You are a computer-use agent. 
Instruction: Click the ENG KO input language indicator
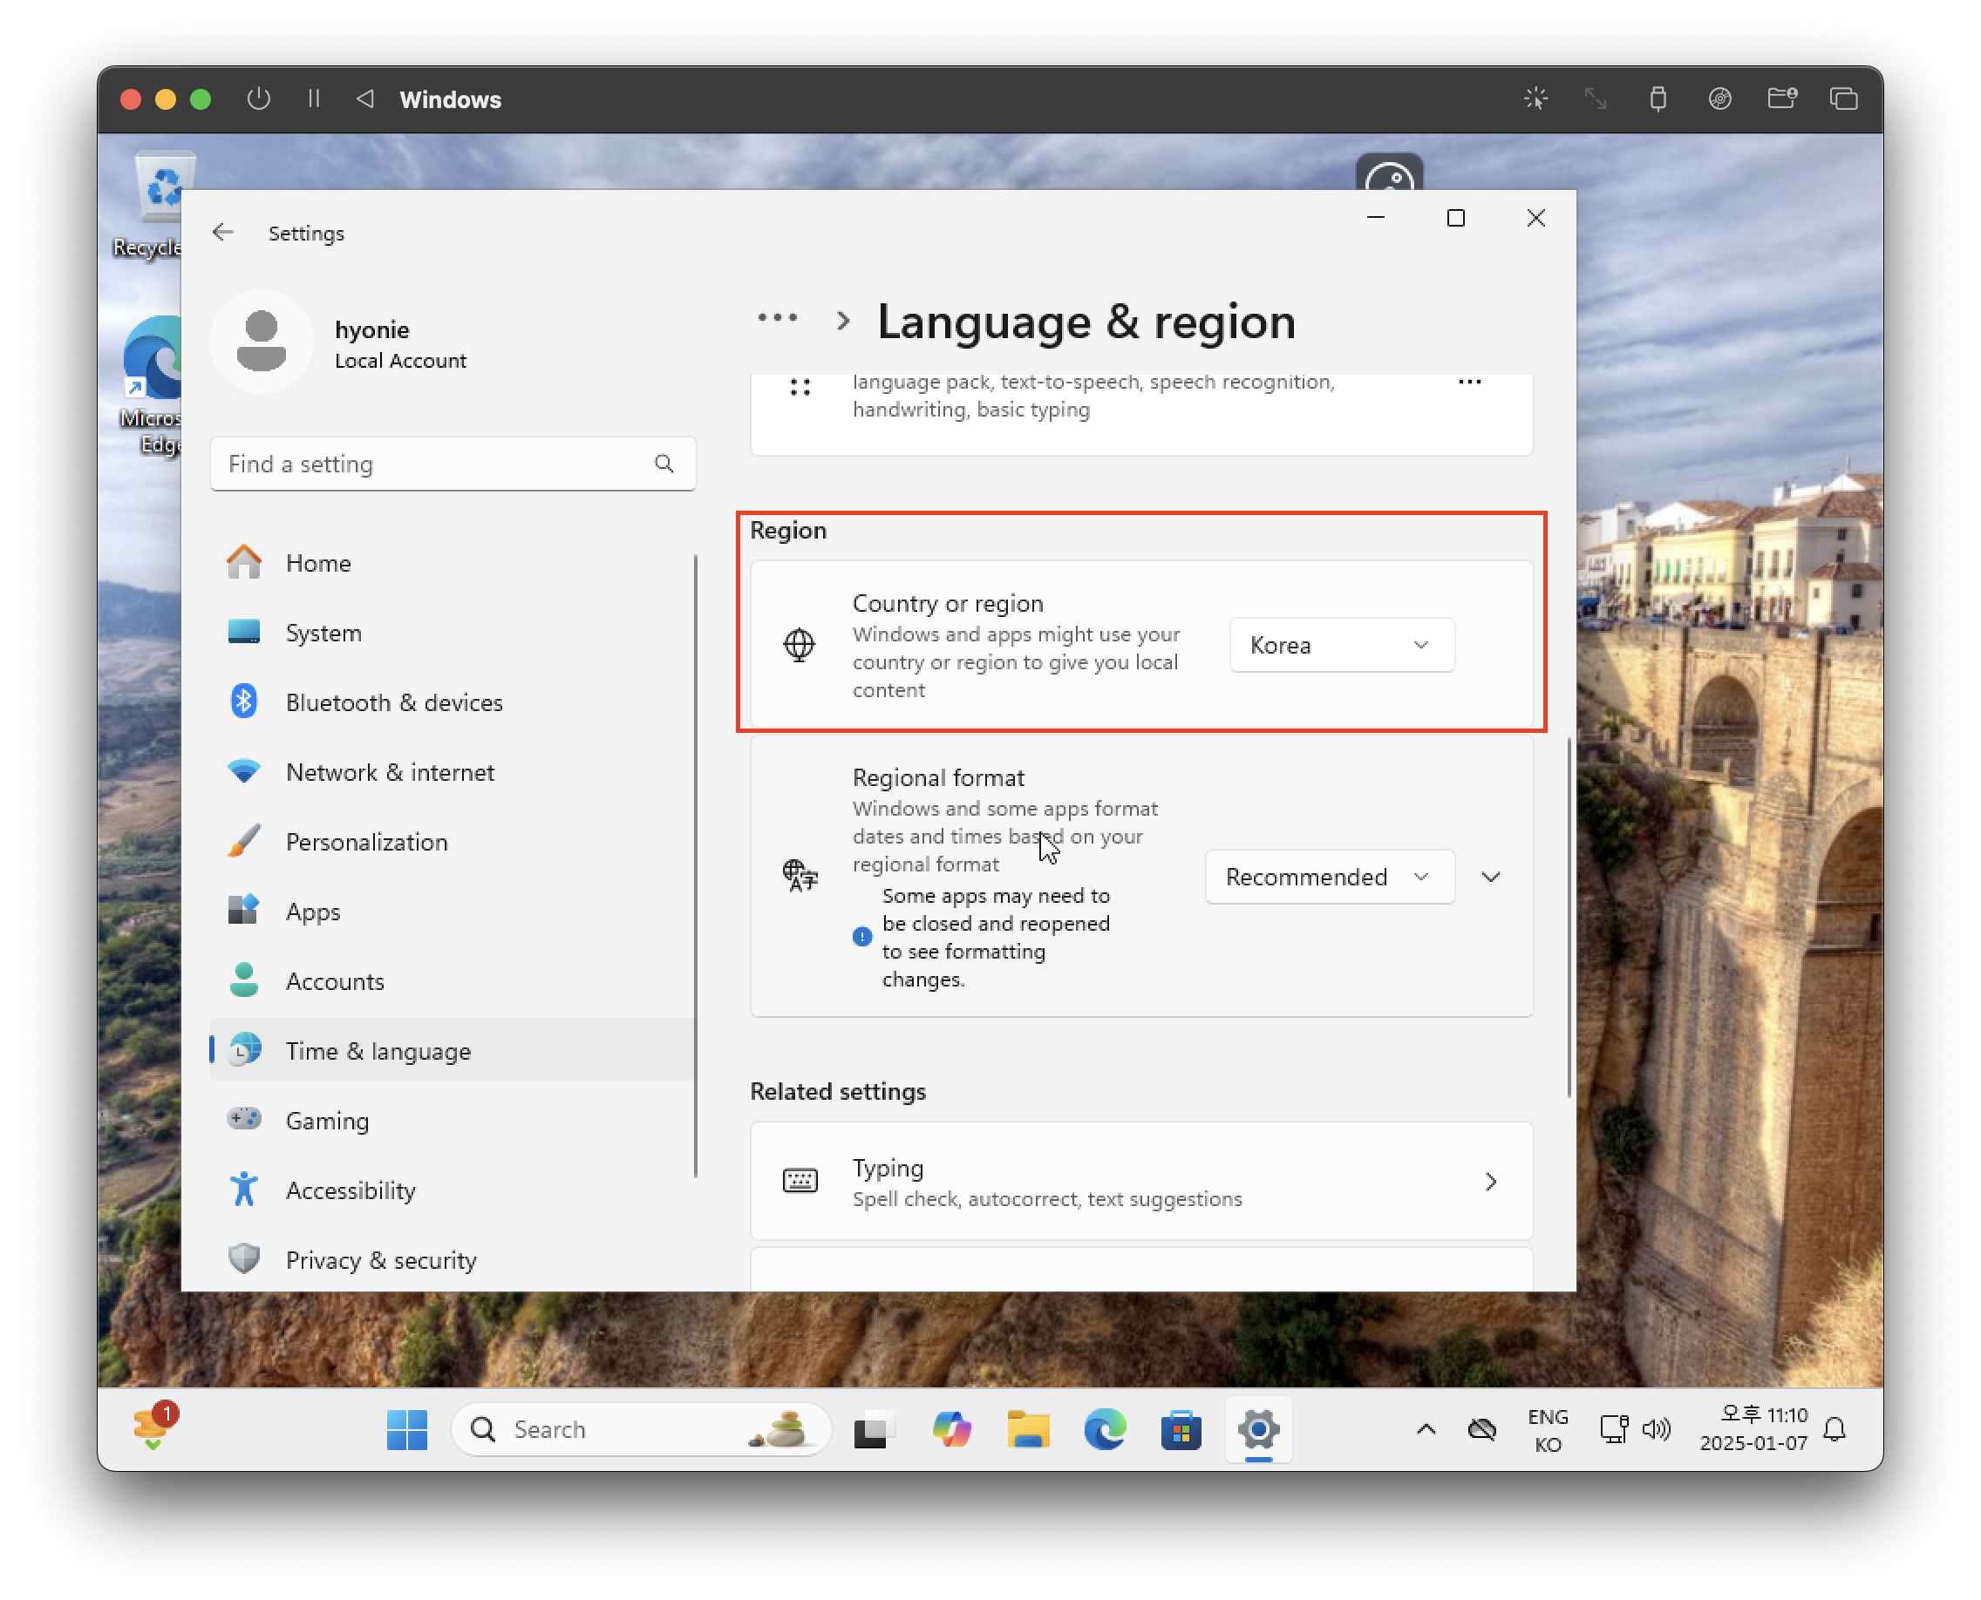pyautogui.click(x=1547, y=1429)
